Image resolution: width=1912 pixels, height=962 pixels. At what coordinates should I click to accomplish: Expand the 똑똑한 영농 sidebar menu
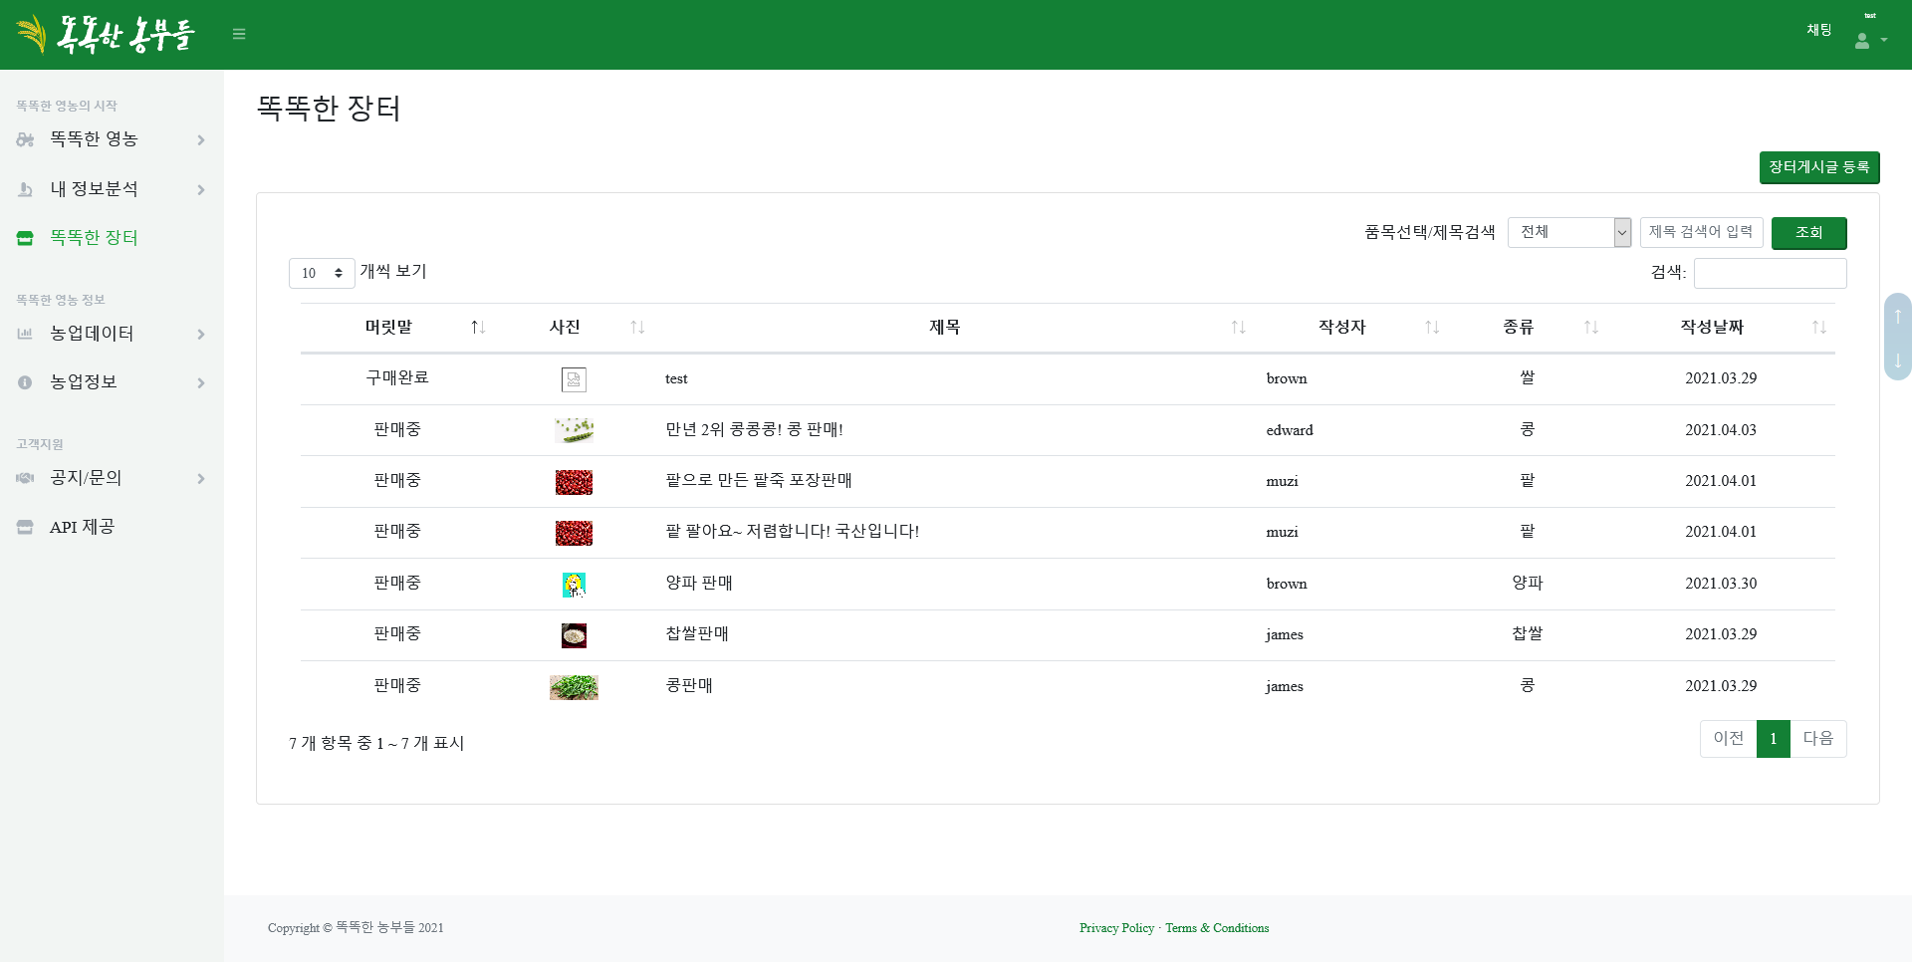(112, 139)
